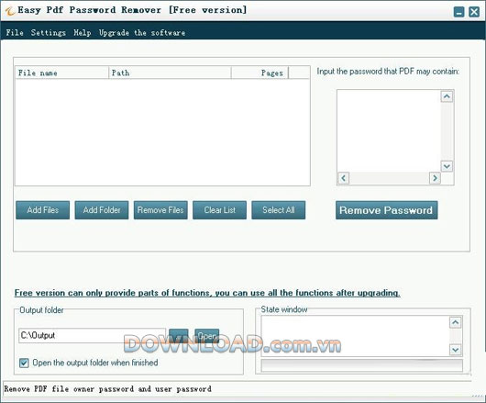Click the output folder path field
This screenshot has width=486, height=403.
[x=92, y=335]
